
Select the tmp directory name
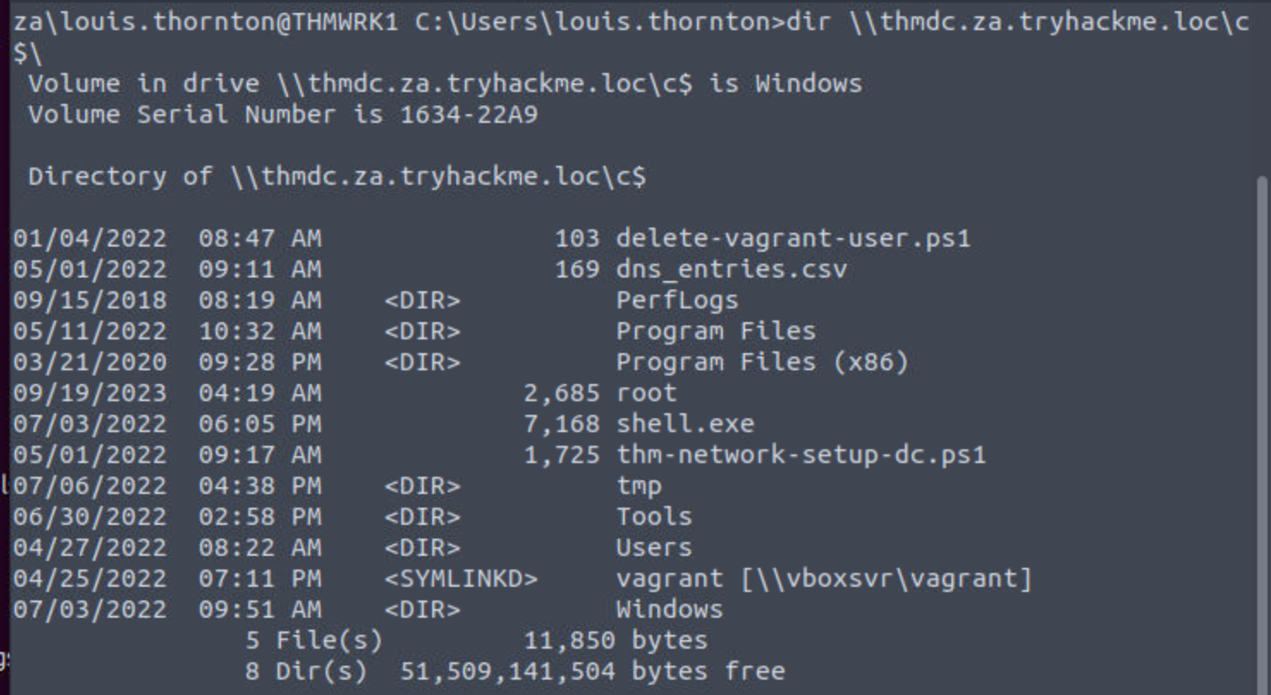pos(639,485)
